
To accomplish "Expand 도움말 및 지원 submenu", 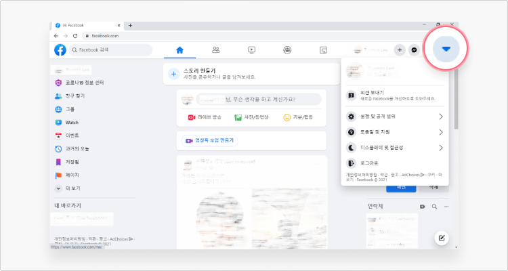I will pyautogui.click(x=394, y=132).
